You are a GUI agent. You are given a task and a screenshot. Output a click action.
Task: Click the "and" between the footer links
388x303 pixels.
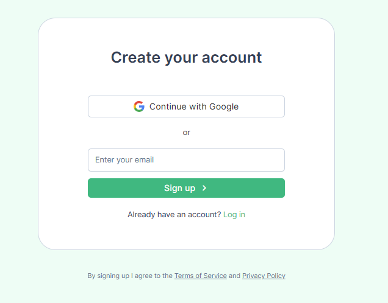(x=234, y=276)
